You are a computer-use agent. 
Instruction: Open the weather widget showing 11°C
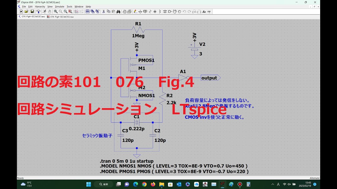coord(26,184)
